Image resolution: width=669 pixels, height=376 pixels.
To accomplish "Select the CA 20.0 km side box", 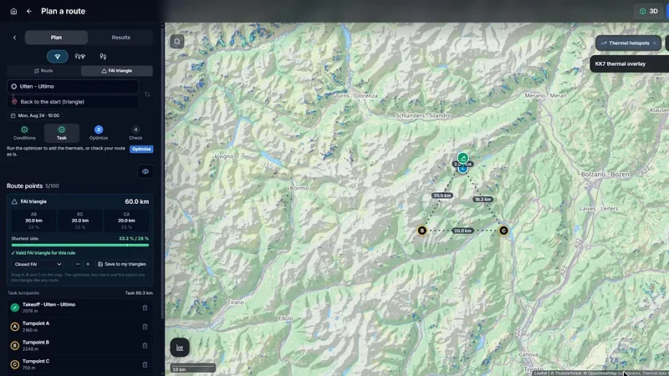I will [x=126, y=221].
